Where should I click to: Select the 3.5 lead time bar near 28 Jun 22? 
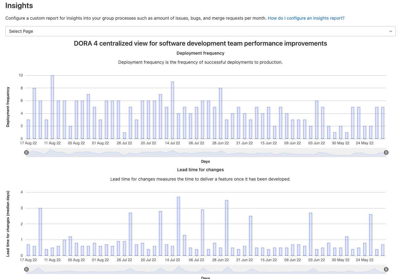[x=226, y=228]
